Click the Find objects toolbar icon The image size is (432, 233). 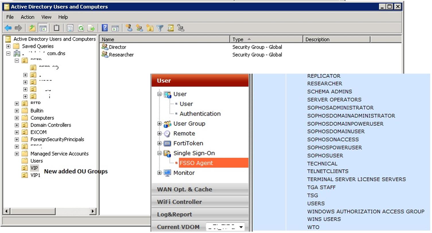point(171,28)
